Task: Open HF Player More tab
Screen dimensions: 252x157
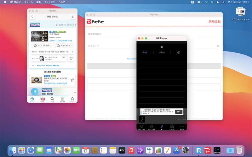Action: (182, 127)
